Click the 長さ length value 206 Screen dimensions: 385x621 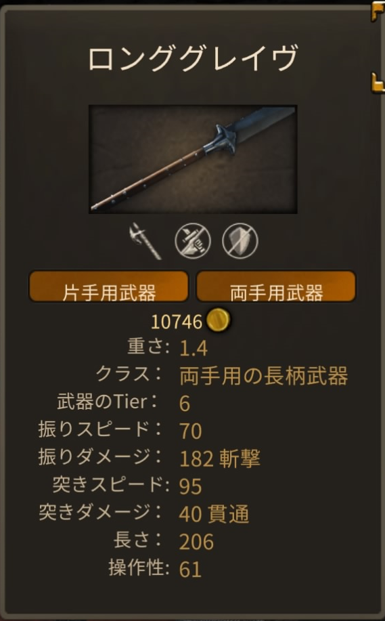click(x=196, y=541)
